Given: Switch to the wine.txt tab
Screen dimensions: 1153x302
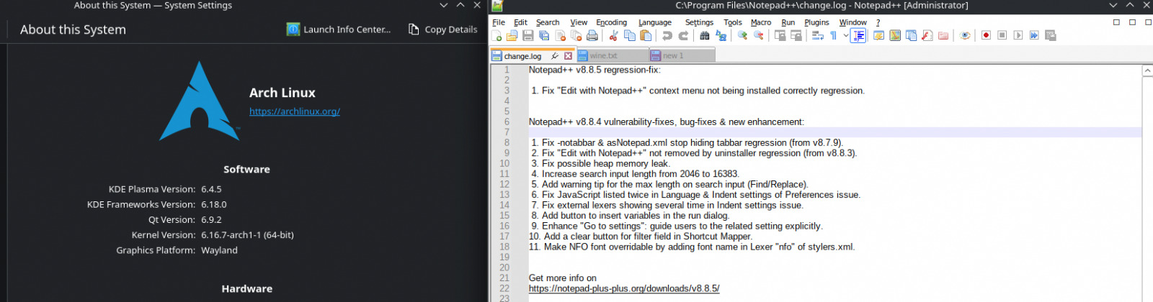Looking at the screenshot, I should pos(603,55).
